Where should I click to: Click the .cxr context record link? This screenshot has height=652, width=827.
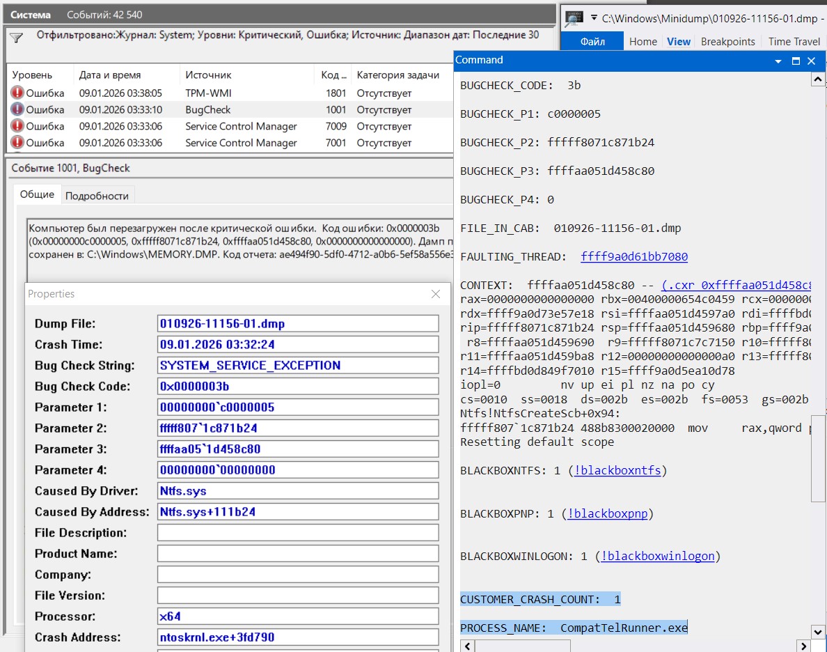737,285
